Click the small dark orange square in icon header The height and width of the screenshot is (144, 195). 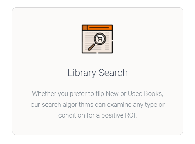(85, 28)
